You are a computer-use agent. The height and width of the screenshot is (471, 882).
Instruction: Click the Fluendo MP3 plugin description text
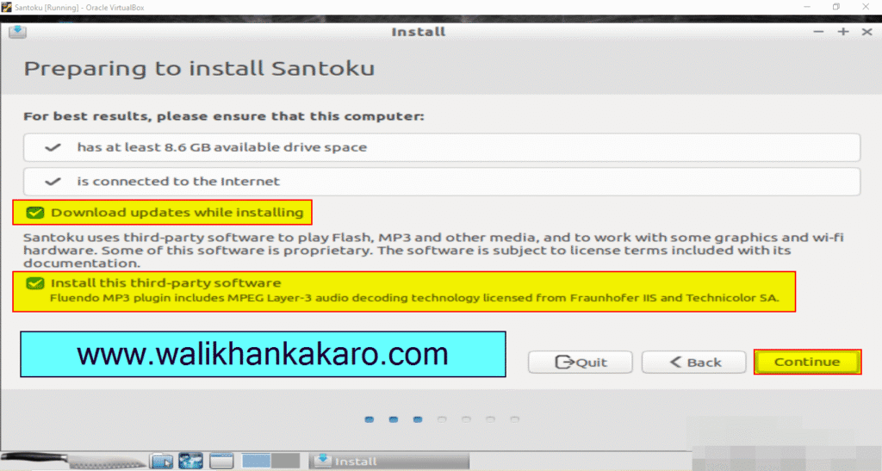[x=414, y=298]
